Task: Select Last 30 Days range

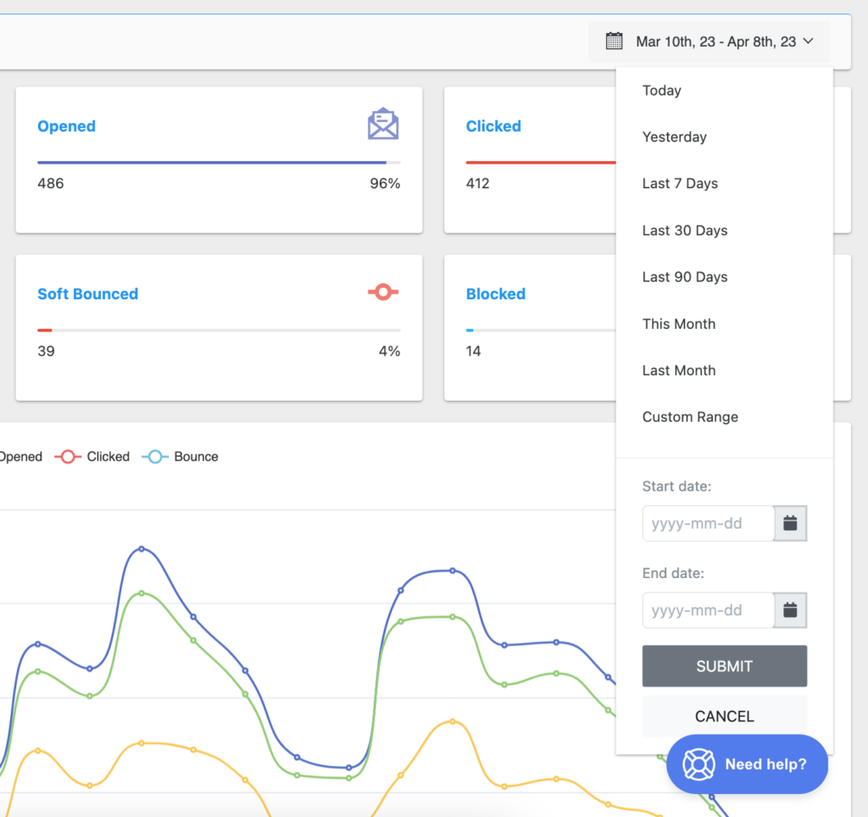Action: pos(685,231)
